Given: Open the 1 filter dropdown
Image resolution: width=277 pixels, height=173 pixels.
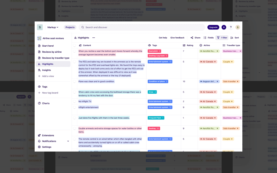Looking at the screenshot, I should (x=222, y=38).
